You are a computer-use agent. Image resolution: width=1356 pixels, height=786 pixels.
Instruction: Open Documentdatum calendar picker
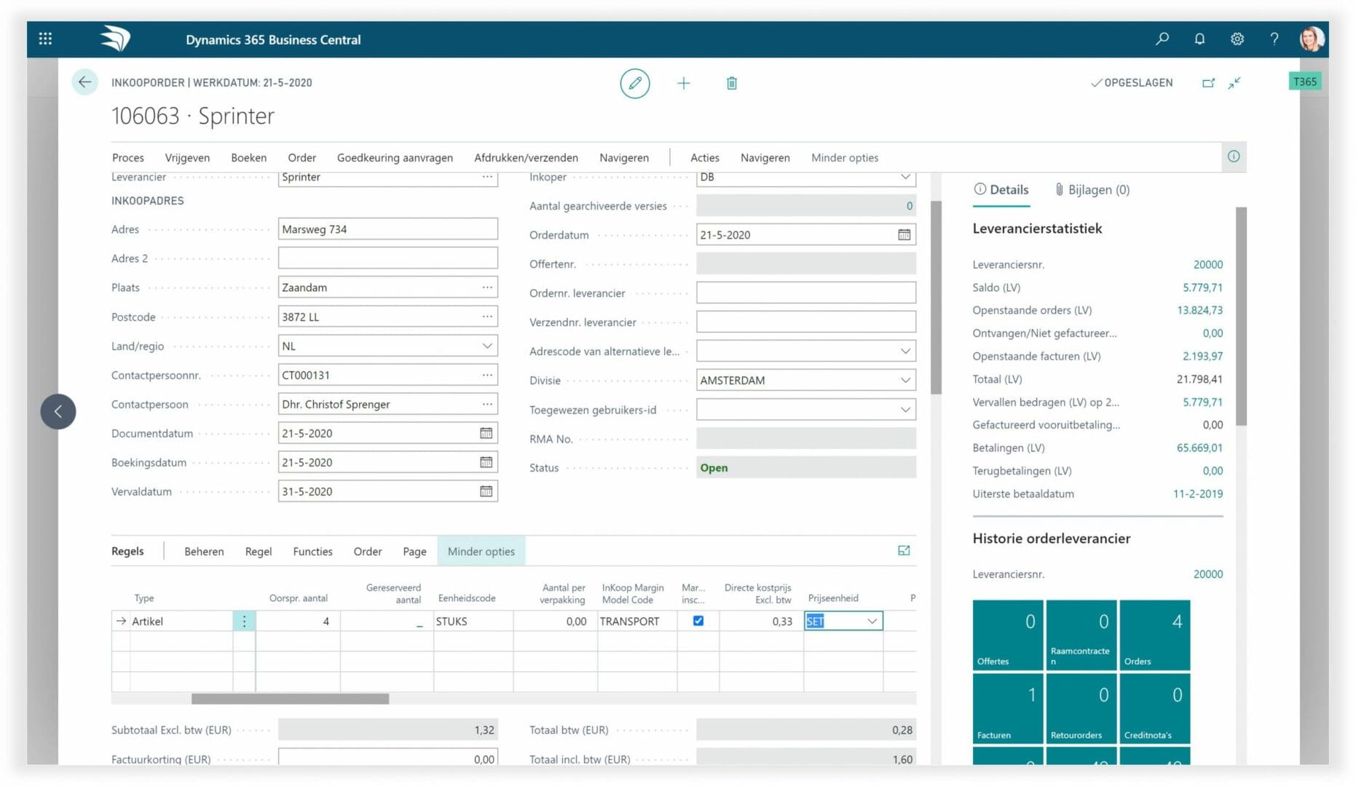(x=486, y=433)
